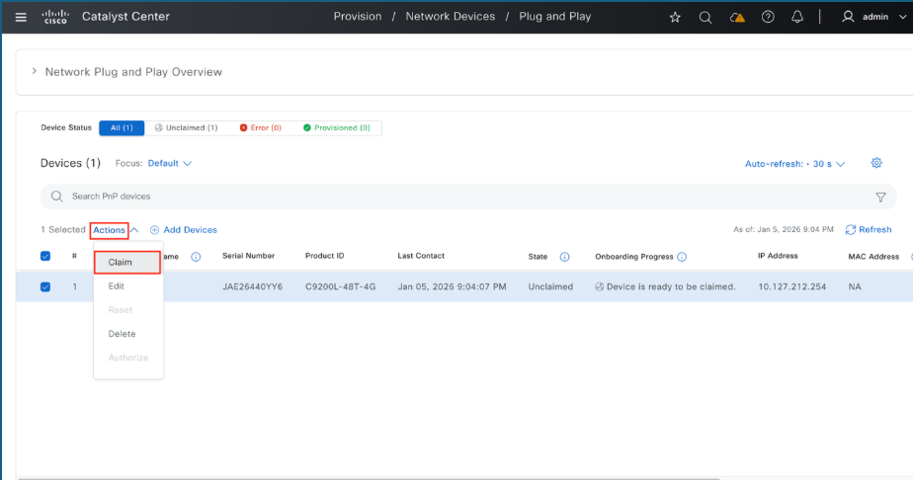
Task: Click 'Device is ready to be claimed.' text
Action: click(x=671, y=286)
